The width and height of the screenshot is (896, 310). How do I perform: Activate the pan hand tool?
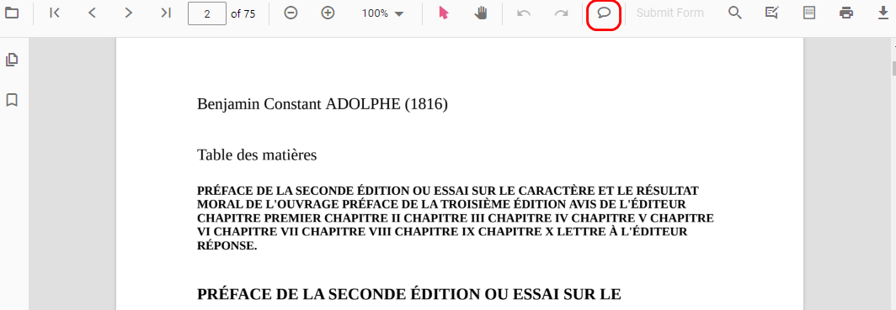click(481, 13)
